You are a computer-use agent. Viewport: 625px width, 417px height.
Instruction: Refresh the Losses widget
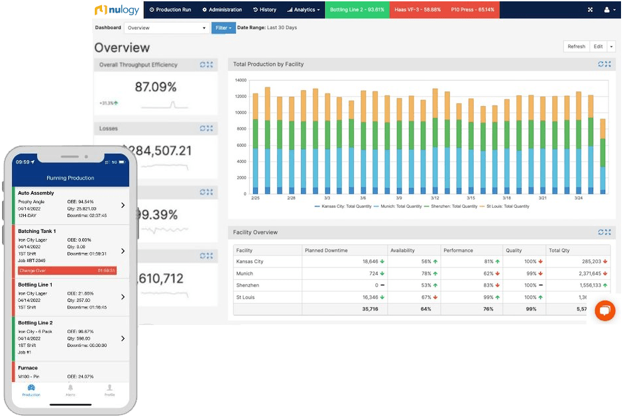click(203, 128)
